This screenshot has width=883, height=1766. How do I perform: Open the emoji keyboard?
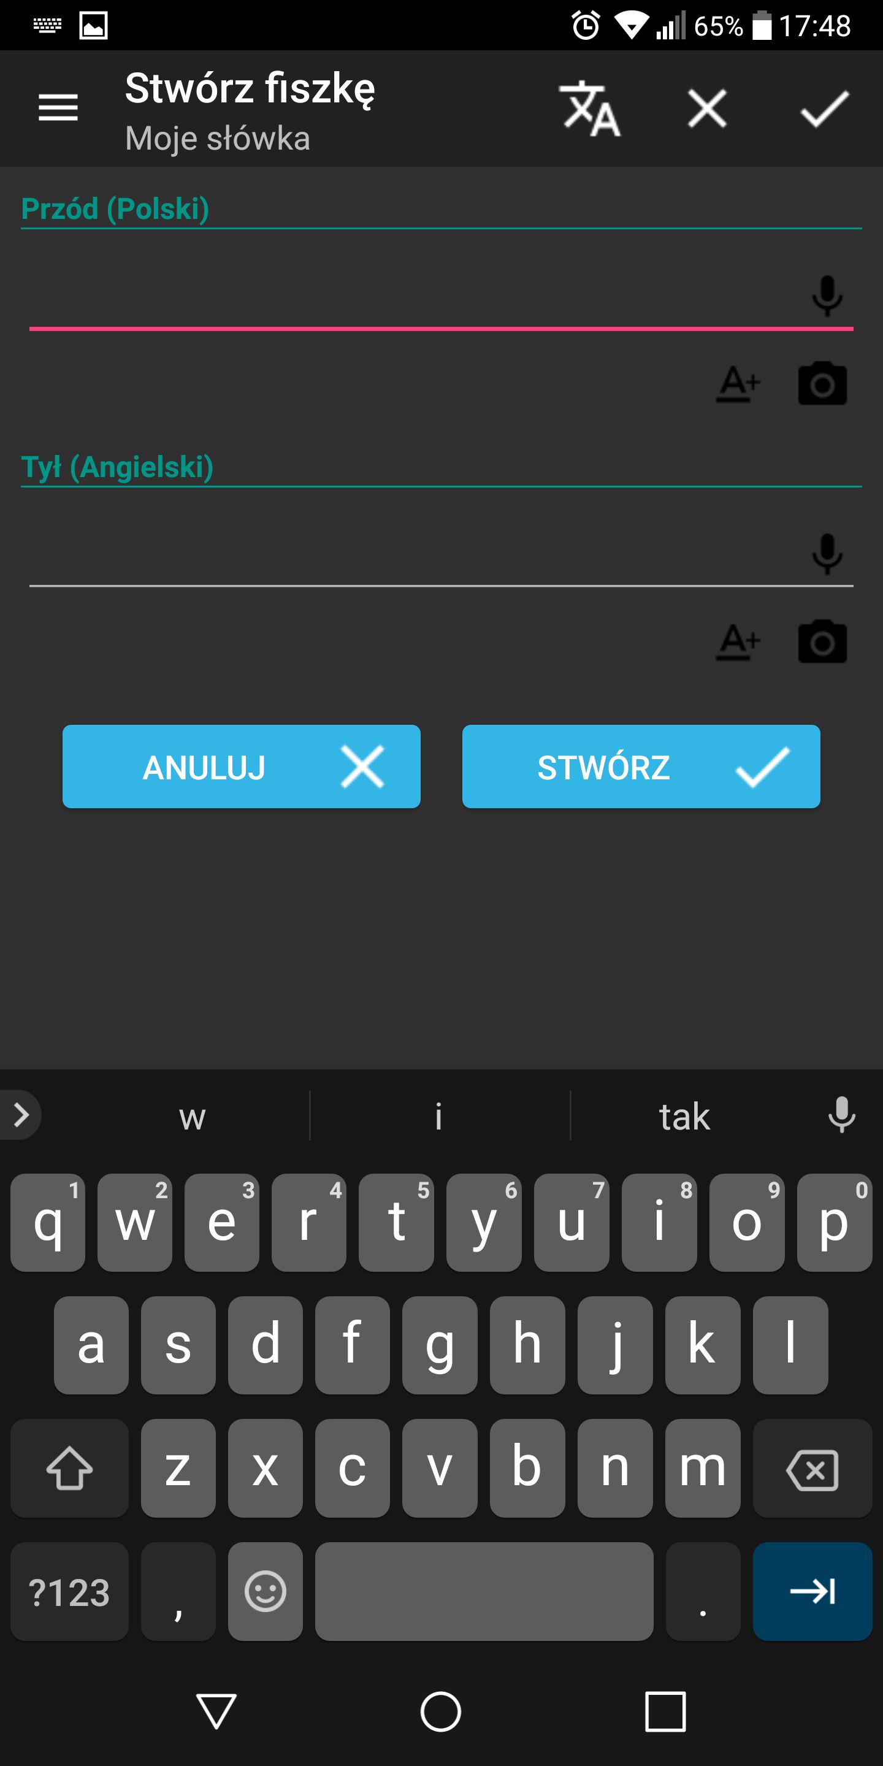coord(266,1591)
